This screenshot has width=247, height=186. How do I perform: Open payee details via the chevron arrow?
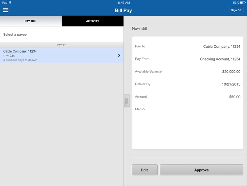pyautogui.click(x=119, y=56)
